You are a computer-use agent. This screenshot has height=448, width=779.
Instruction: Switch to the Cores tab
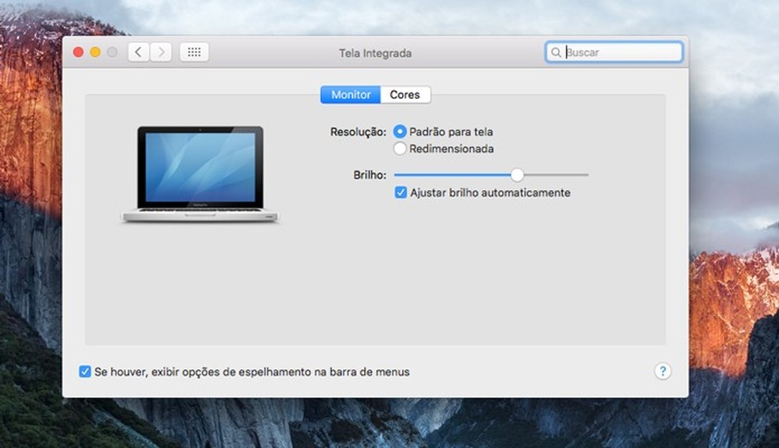tap(405, 94)
